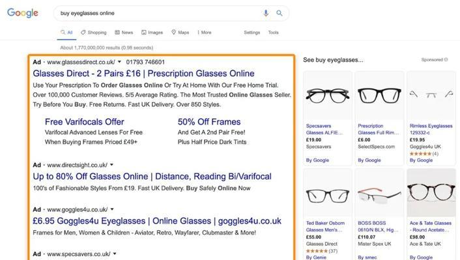Open the Images tab
The image size is (460, 260).
tap(152, 32)
